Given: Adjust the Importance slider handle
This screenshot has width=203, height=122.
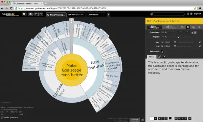Looking at the screenshot, I should pos(192,33).
